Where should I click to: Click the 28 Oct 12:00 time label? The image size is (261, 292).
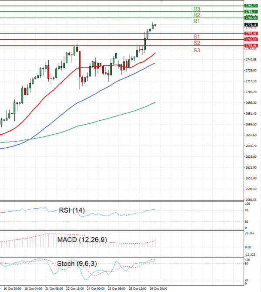tap(137, 289)
